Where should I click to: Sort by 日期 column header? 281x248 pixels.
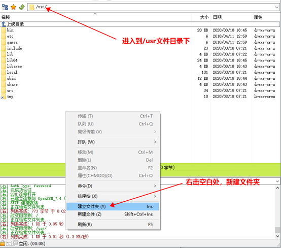(217, 17)
